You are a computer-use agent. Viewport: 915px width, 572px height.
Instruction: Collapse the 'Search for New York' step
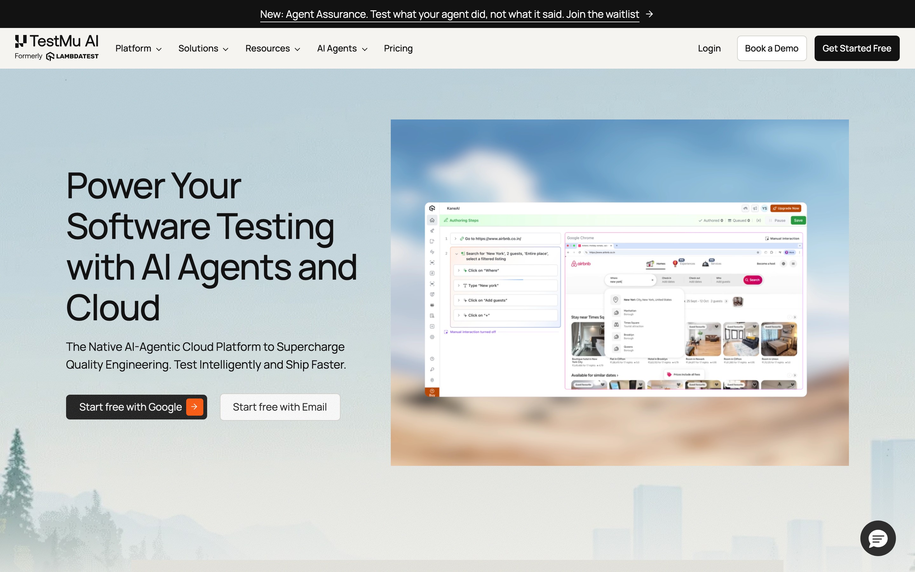coord(456,254)
